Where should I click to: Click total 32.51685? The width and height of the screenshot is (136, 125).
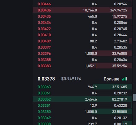[120, 87]
